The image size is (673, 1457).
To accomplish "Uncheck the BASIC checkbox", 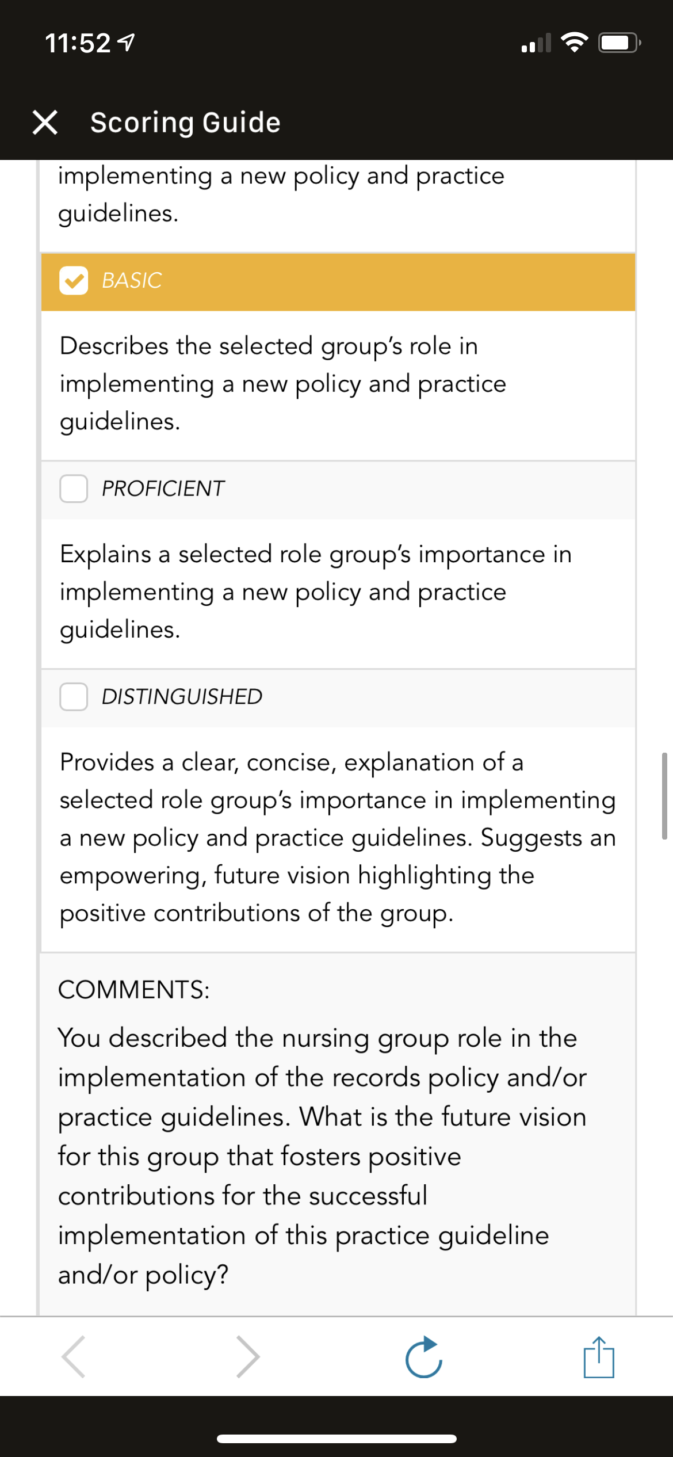I will point(74,281).
